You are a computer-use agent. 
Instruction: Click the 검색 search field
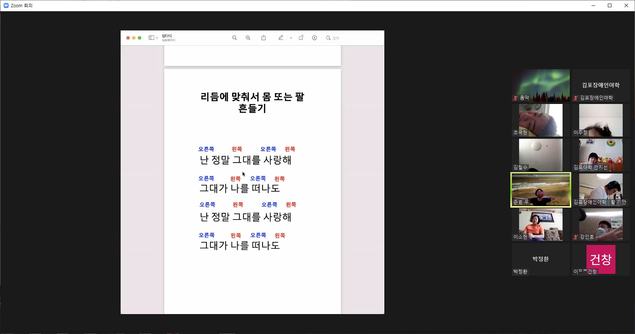[352, 38]
